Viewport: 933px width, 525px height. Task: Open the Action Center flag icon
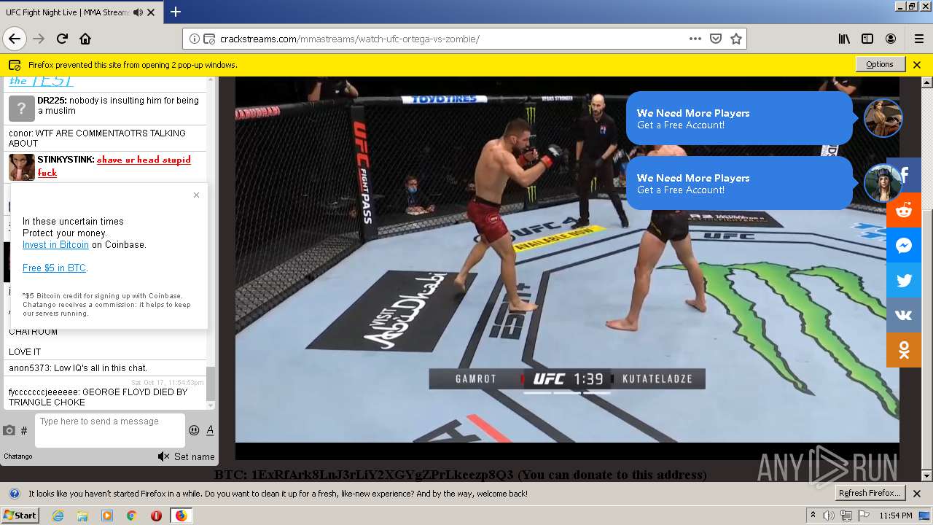tap(863, 516)
